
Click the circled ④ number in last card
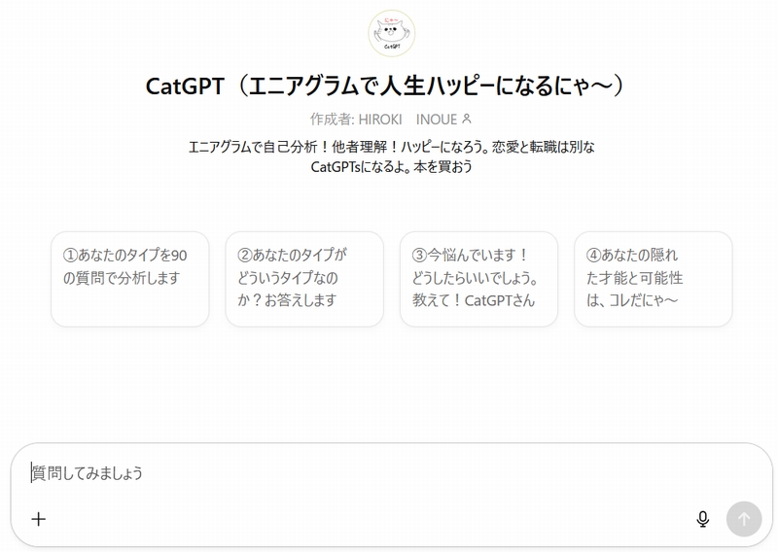click(594, 255)
